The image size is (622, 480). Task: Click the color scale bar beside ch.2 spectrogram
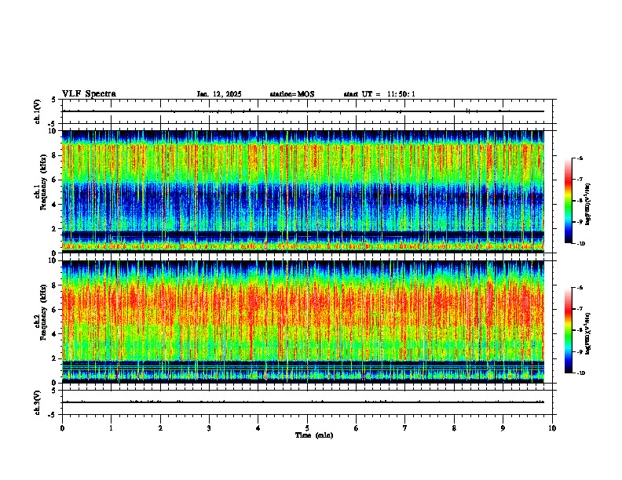pos(569,330)
